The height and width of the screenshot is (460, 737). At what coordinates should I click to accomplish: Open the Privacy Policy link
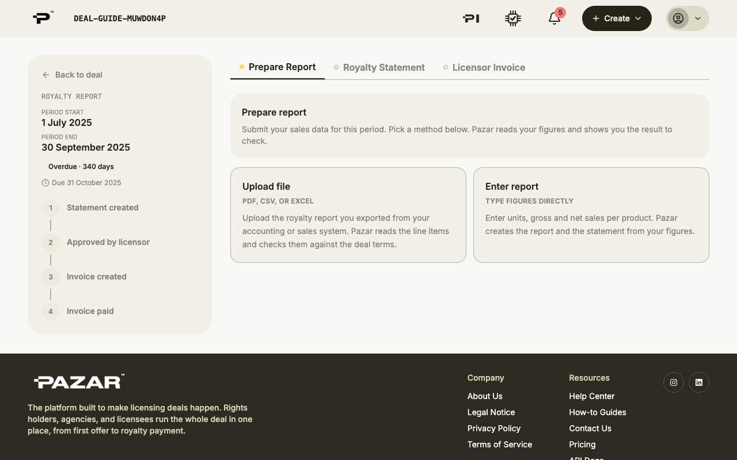click(494, 428)
